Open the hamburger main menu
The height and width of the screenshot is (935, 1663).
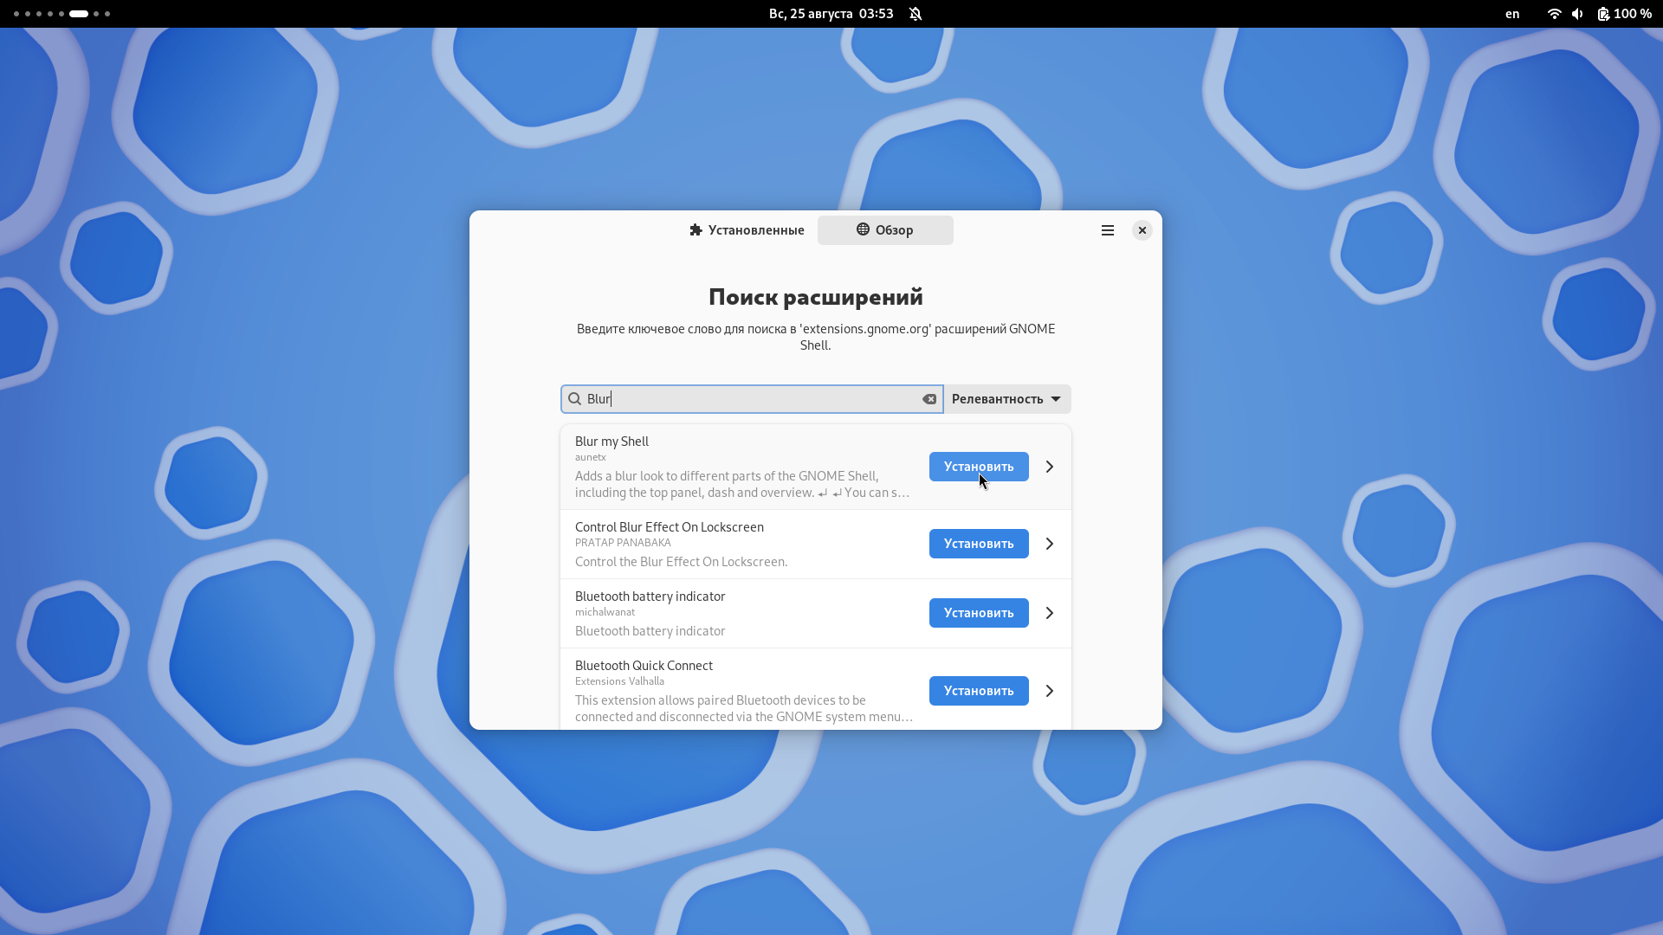tap(1107, 230)
